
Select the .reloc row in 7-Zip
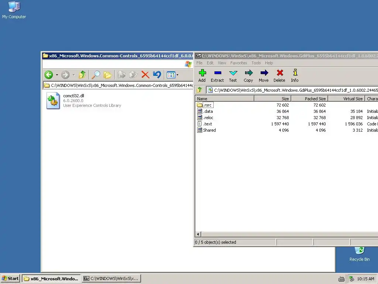tap(286, 118)
